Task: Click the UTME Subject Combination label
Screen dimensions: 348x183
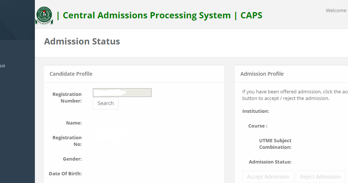Action: pos(275,144)
